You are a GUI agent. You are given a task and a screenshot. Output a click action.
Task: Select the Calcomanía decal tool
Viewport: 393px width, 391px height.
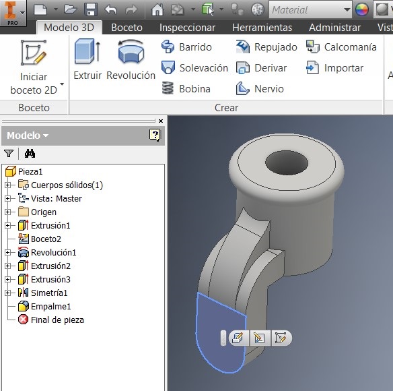[x=341, y=47]
